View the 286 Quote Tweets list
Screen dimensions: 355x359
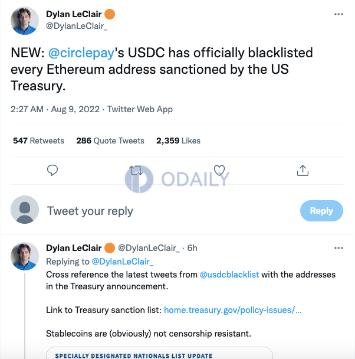(110, 141)
